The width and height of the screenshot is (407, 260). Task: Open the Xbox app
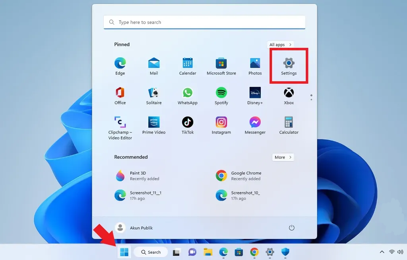pyautogui.click(x=289, y=96)
